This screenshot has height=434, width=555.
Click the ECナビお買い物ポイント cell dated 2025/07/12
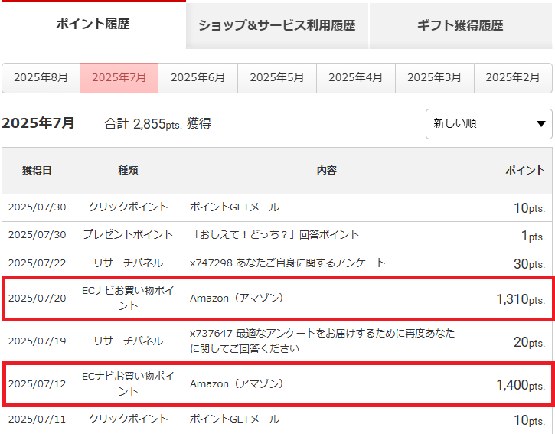pos(128,383)
